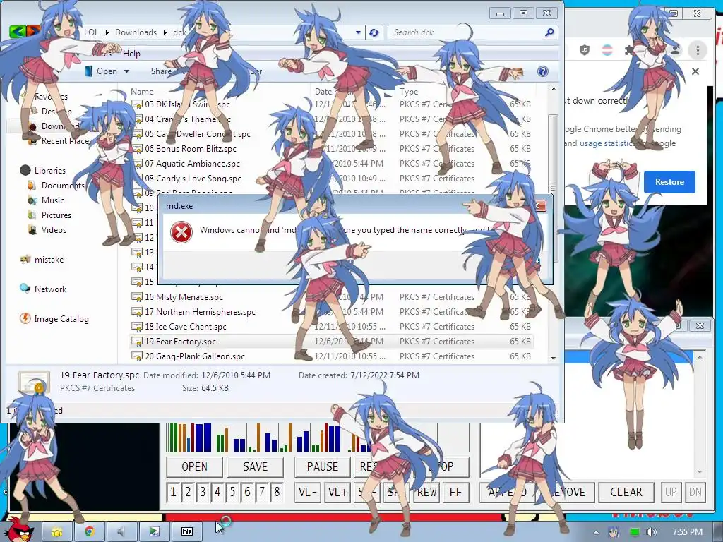Image resolution: width=723 pixels, height=542 pixels.
Task: Click the green back arrow in Explorer
Action: (17, 32)
